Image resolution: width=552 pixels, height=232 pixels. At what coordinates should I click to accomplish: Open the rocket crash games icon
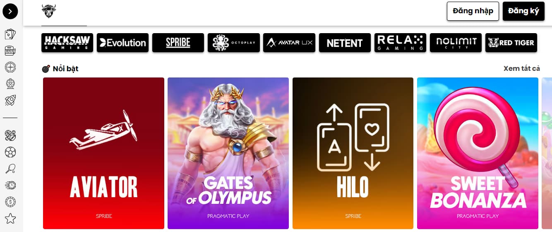click(x=10, y=100)
